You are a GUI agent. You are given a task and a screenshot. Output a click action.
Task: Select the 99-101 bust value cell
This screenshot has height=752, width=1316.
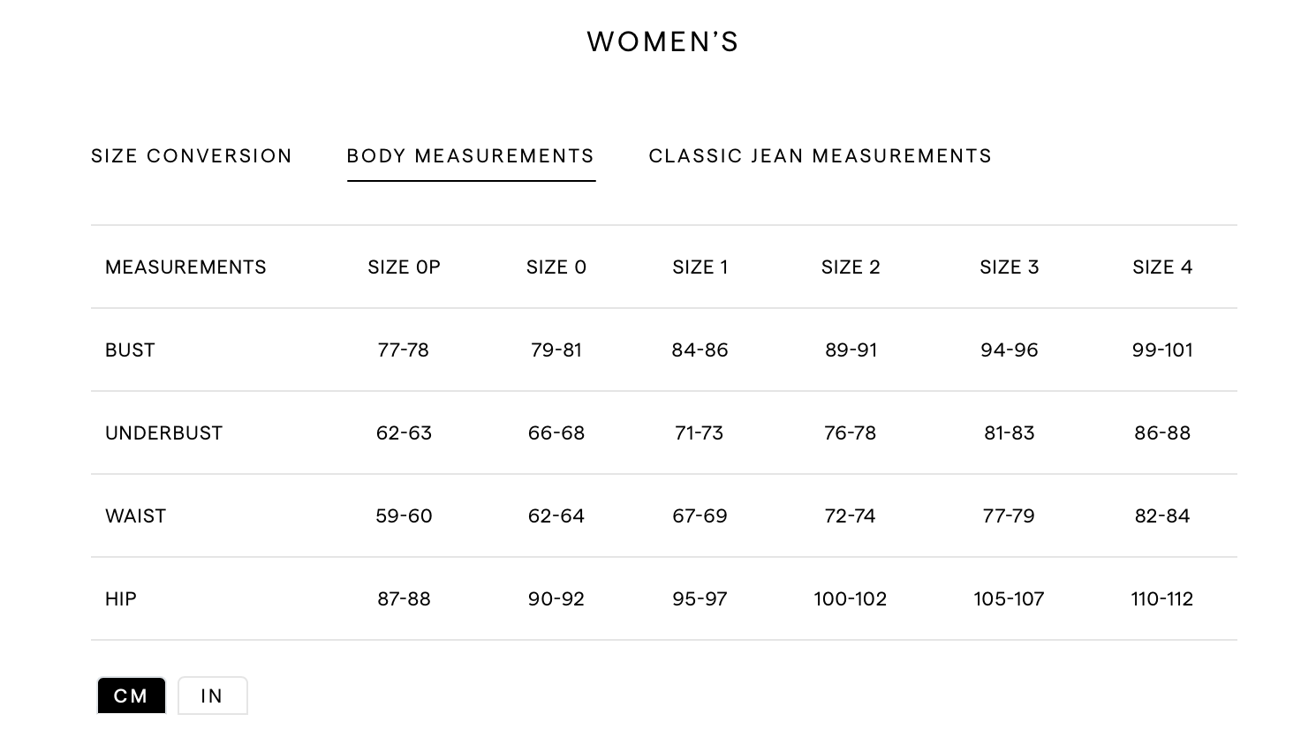(1162, 350)
